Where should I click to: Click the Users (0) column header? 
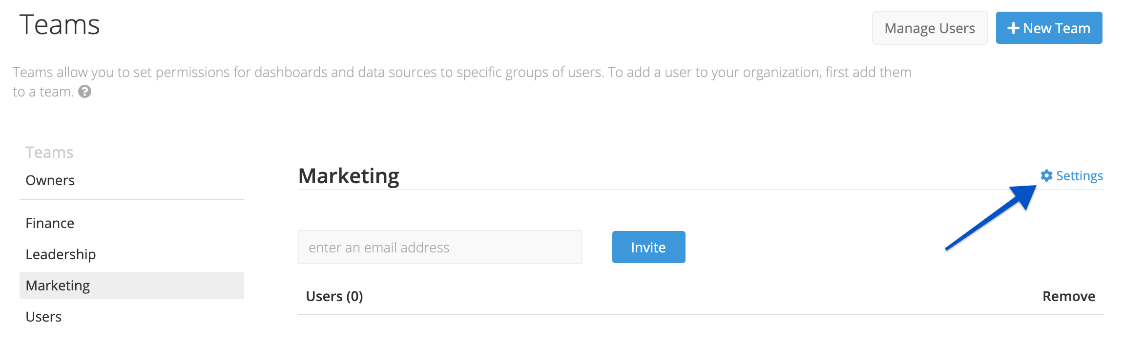[334, 296]
